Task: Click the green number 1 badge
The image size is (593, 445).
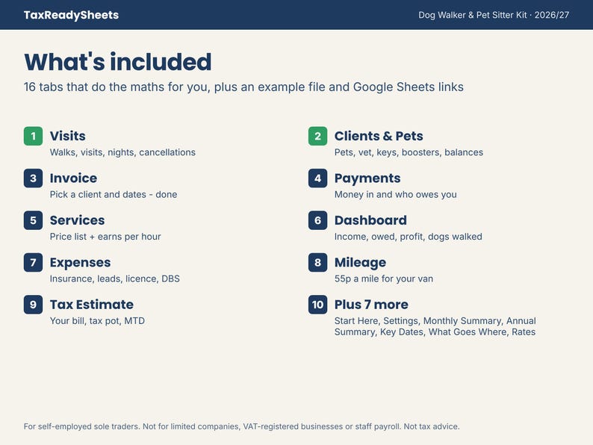Action: pyautogui.click(x=34, y=136)
